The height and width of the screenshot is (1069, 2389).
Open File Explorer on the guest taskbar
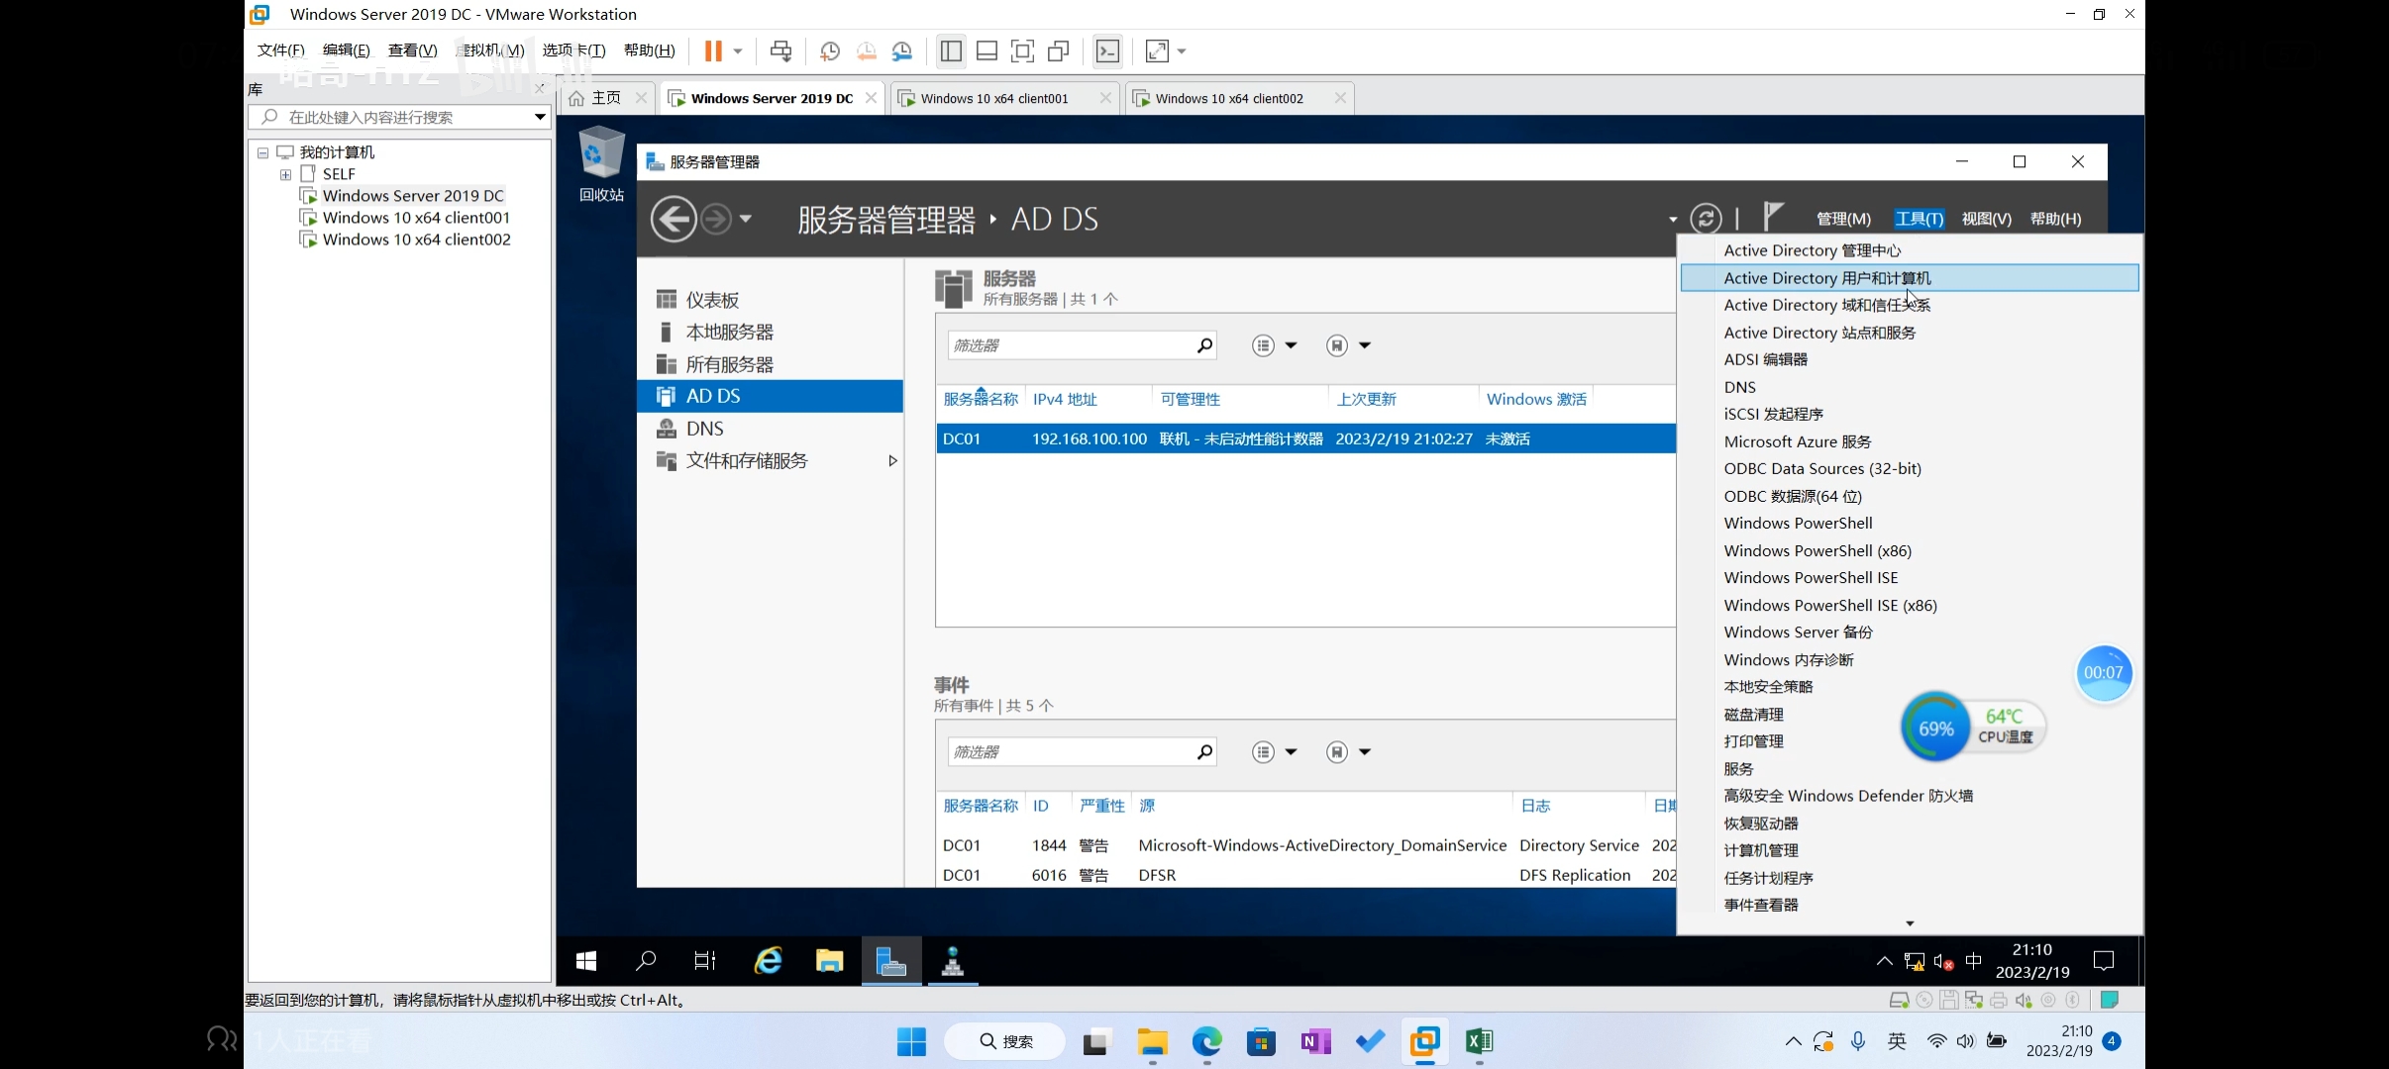pyautogui.click(x=829, y=960)
